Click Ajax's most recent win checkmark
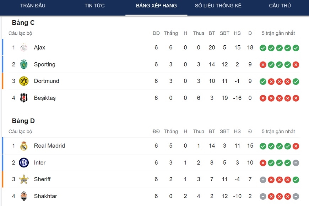The height and width of the screenshot is (206, 309). pyautogui.click(x=296, y=48)
